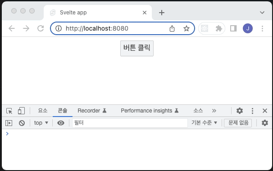Clear the console
Screen dimensions: 273x171
22,123
